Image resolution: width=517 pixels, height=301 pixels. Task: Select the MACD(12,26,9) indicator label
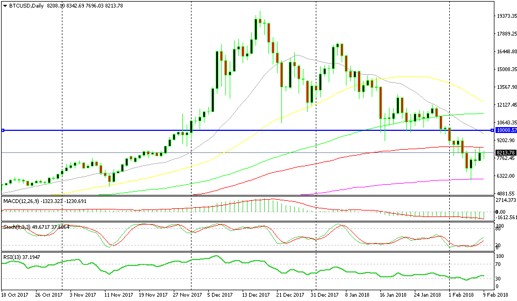[x=21, y=201]
